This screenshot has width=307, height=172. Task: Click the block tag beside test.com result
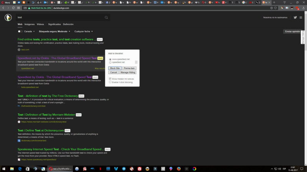click(x=100, y=39)
